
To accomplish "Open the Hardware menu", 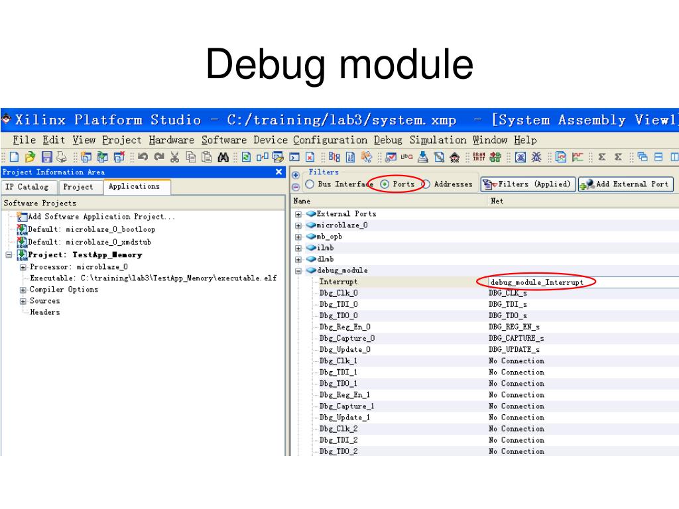I will click(172, 141).
